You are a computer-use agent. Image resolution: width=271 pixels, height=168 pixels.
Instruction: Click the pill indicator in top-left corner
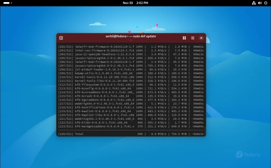pos(6,3)
